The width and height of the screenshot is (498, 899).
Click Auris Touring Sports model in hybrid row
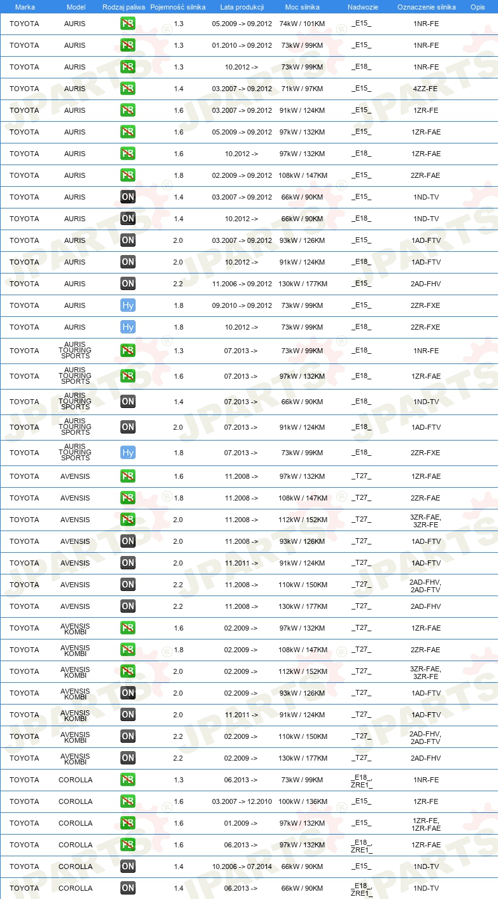coord(75,453)
